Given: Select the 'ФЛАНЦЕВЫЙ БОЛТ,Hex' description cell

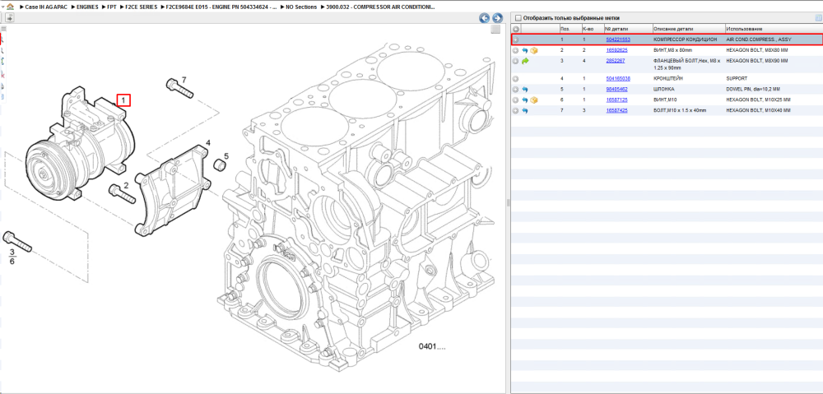Looking at the screenshot, I should tap(689, 64).
